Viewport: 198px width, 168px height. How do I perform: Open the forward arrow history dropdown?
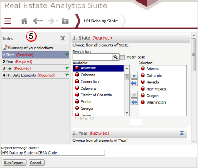coord(56,21)
